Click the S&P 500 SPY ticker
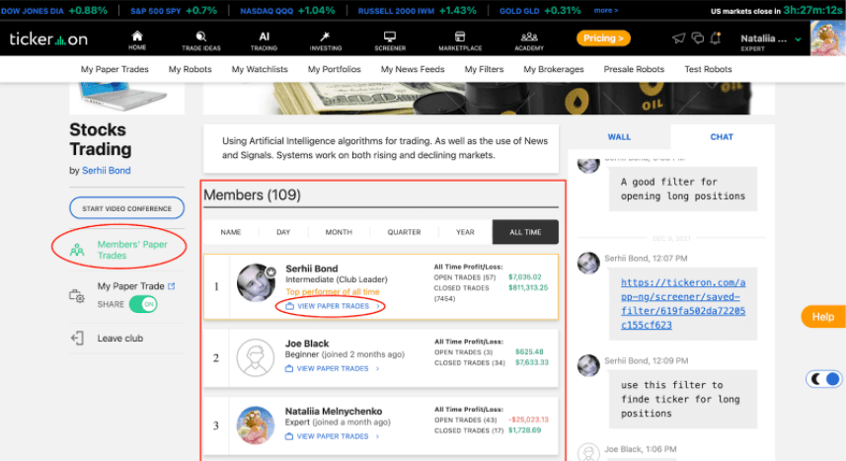Screen dimensions: 846x461 pyautogui.click(x=173, y=10)
